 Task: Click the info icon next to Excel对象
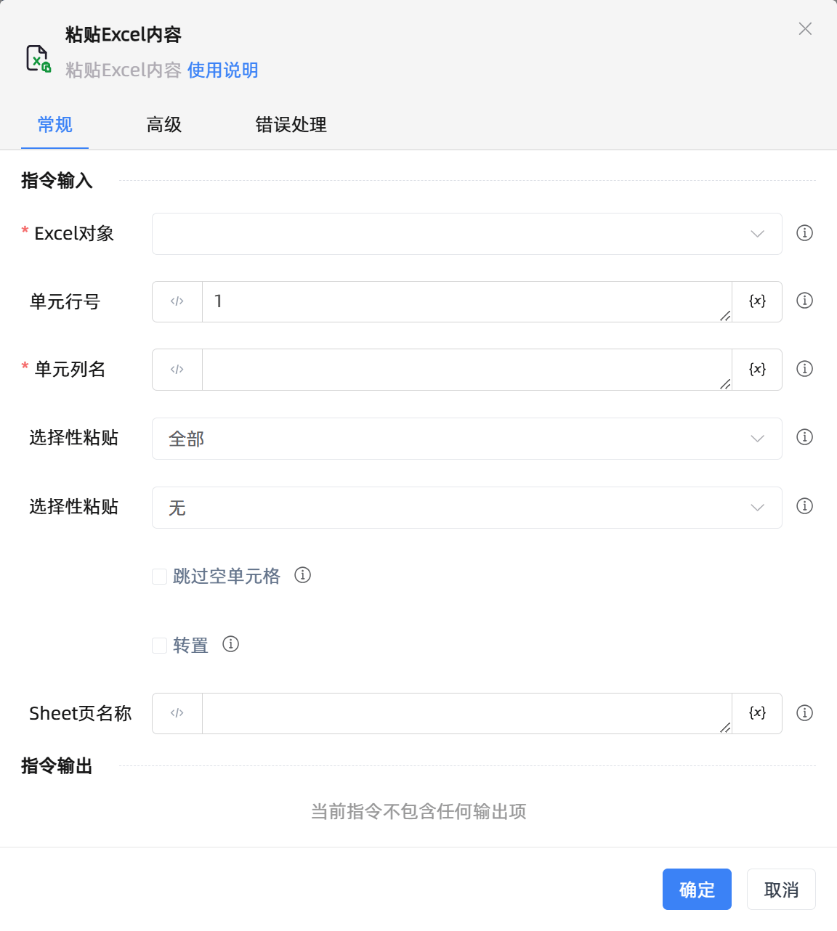pos(804,234)
